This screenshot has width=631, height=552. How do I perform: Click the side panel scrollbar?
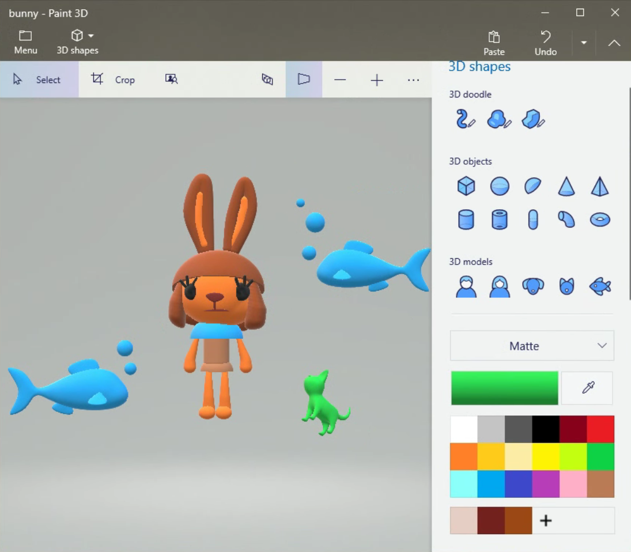coord(629,194)
